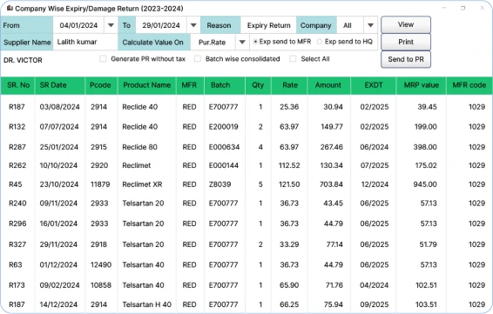The height and width of the screenshot is (314, 493).
Task: Open the From date dropdown arrow
Action: pyautogui.click(x=111, y=25)
